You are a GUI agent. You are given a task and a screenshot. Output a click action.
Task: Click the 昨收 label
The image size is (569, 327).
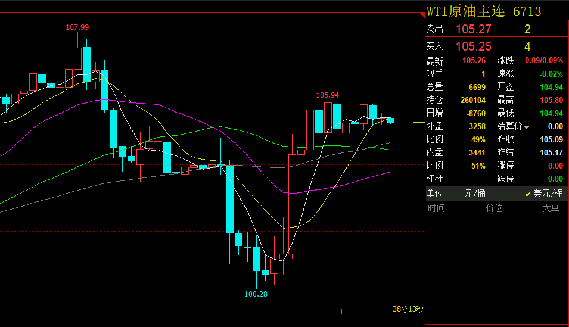tap(505, 139)
